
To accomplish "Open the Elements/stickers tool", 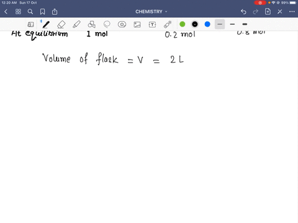I will coord(122,24).
